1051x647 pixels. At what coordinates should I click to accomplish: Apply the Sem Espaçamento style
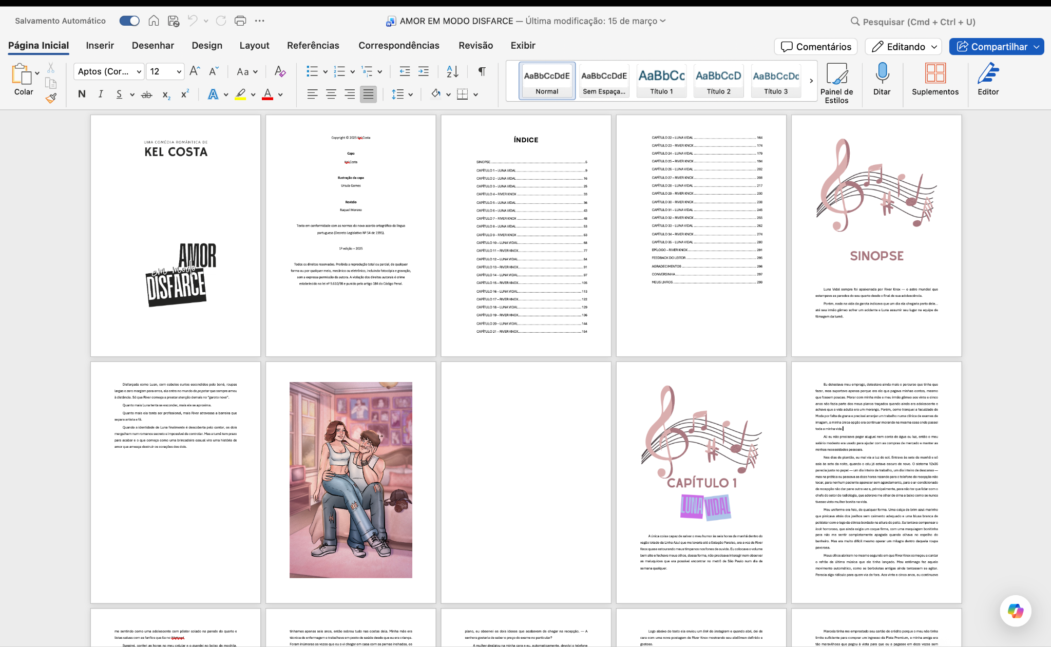pos(604,80)
